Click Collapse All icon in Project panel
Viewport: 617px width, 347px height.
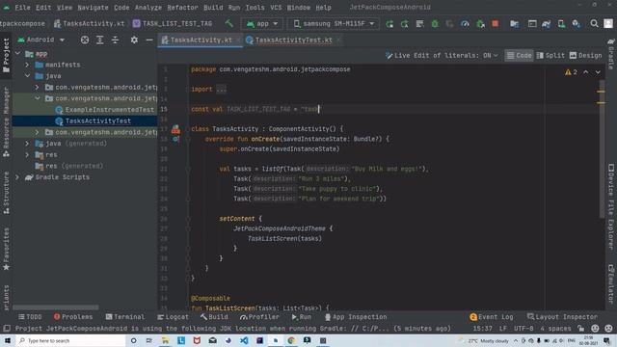115,40
